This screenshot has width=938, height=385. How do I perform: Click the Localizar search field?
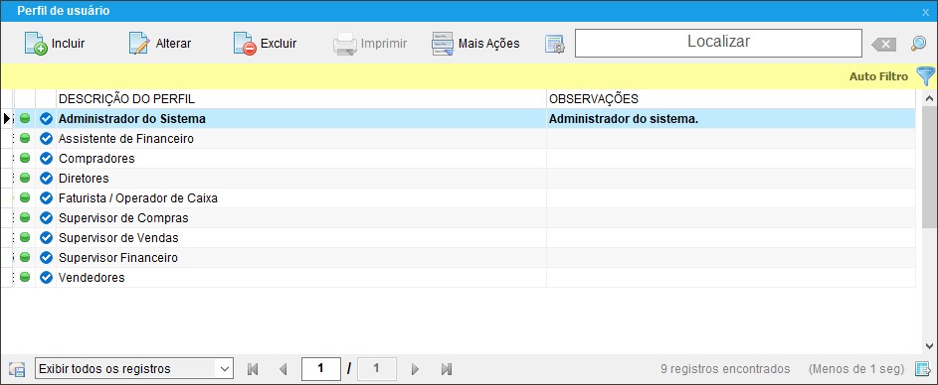(x=718, y=43)
